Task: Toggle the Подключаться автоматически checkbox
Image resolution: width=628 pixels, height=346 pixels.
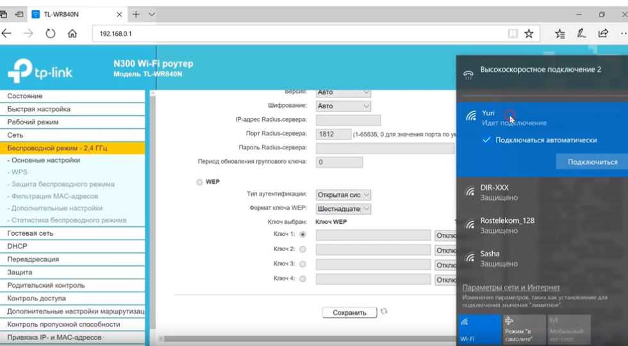Action: (486, 140)
